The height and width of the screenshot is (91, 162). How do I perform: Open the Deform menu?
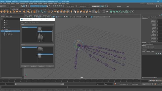coord(45,4)
